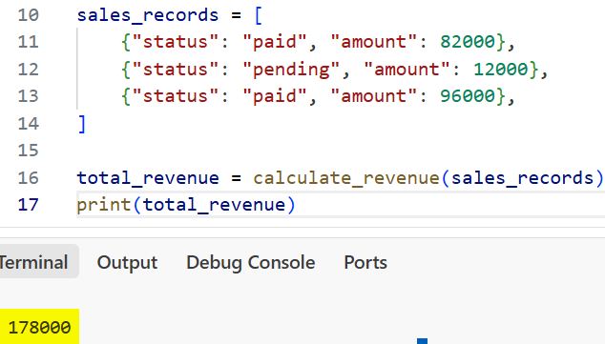Screen dimensions: 605x344
Task: Click line number 16 in the gutter
Action: [29, 178]
